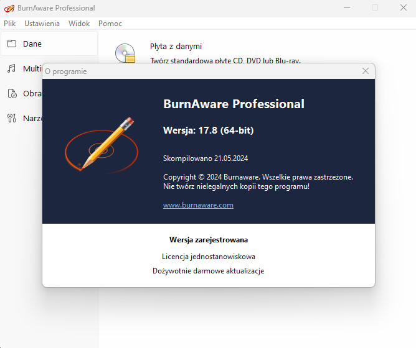
Task: Click the Wersja zarejestrowana label
Action: [209, 240]
